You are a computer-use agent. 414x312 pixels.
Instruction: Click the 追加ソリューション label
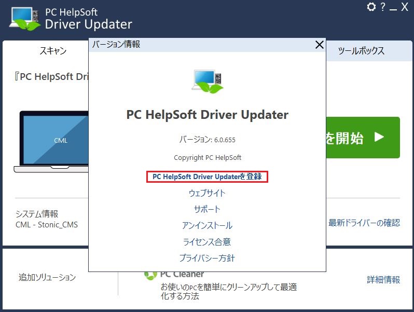click(47, 277)
